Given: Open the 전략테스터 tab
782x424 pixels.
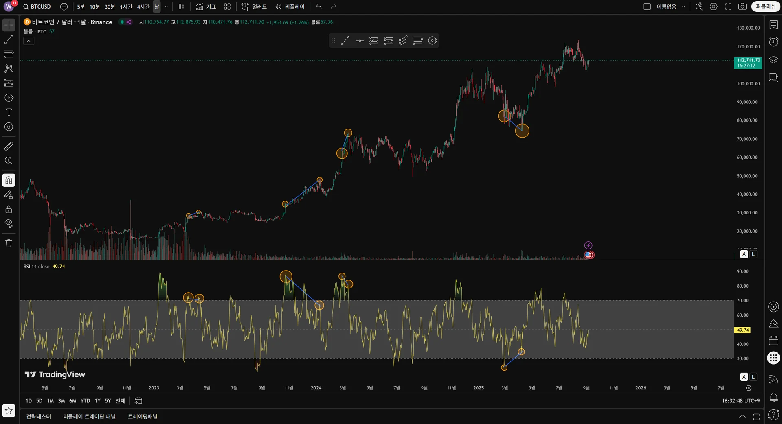Looking at the screenshot, I should point(39,416).
